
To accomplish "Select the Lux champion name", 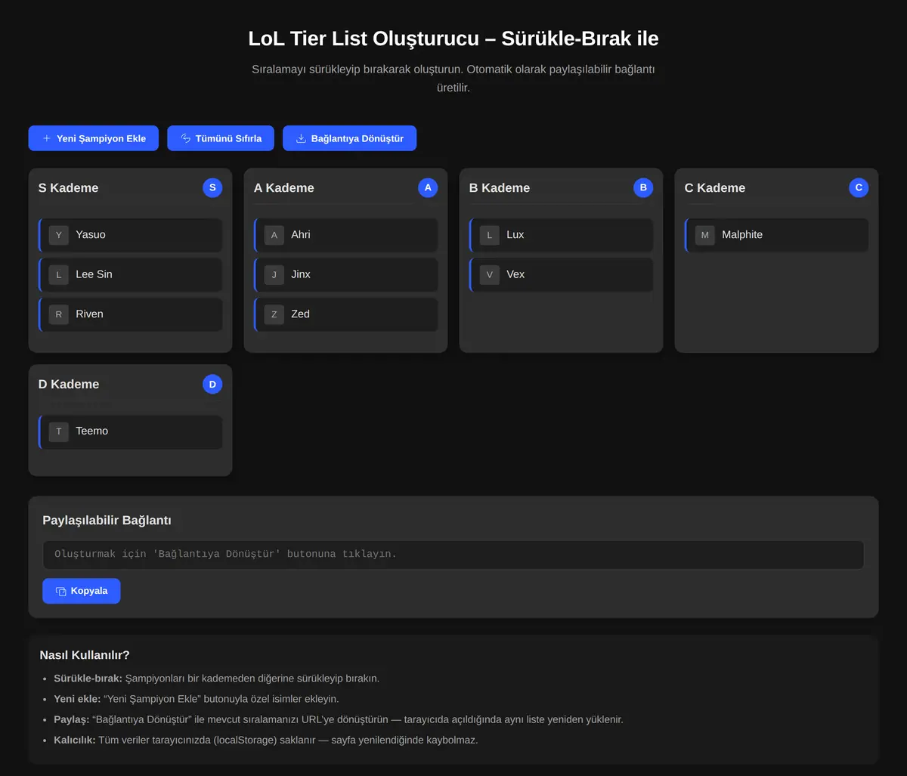I will [x=515, y=235].
